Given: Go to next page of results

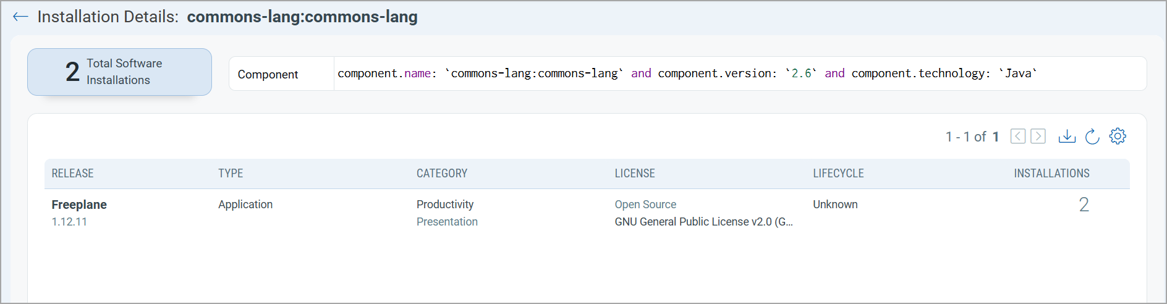Looking at the screenshot, I should coord(1038,136).
